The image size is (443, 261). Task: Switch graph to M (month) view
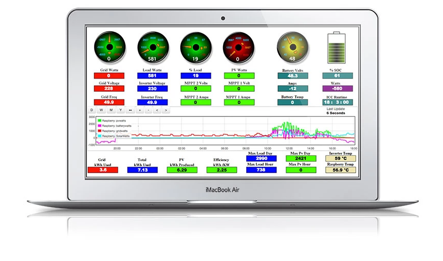point(111,110)
